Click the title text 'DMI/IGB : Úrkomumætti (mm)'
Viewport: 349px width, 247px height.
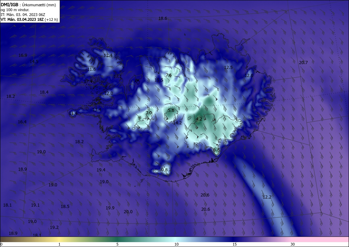pyautogui.click(x=28, y=5)
